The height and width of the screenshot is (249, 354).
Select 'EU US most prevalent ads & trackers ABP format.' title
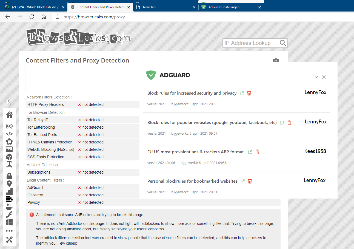point(196,152)
